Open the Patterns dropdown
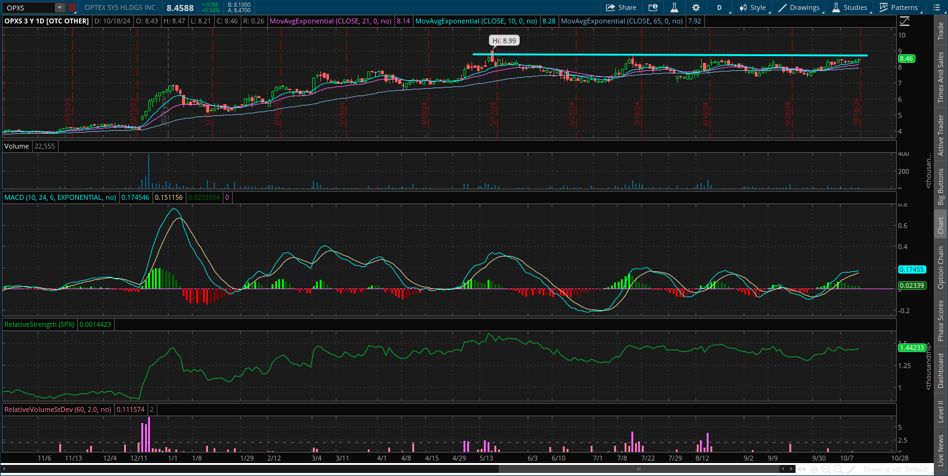Viewport: 948px width, 476px height. point(899,7)
